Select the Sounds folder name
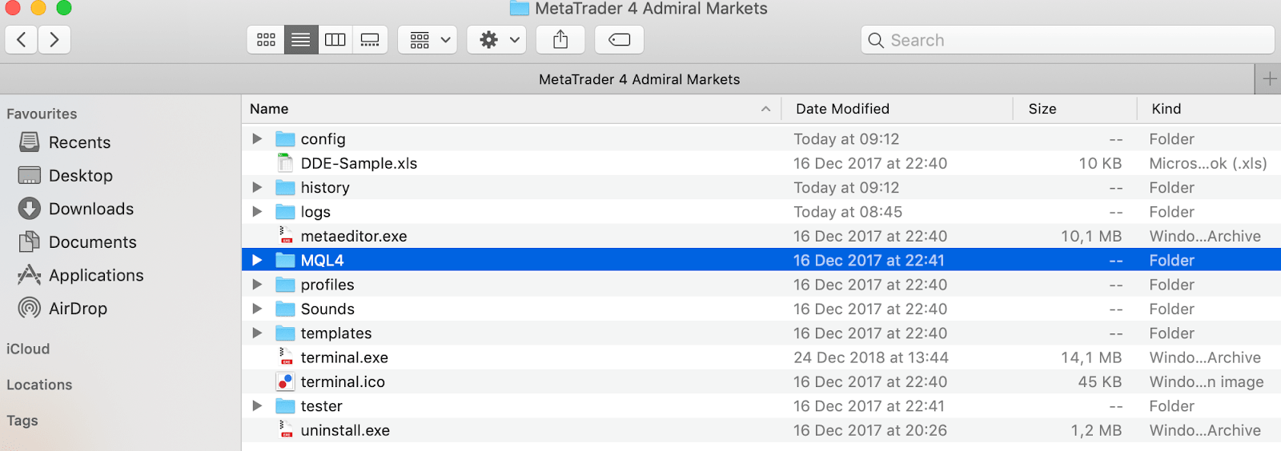Screen dimensions: 1281x451 click(x=327, y=309)
